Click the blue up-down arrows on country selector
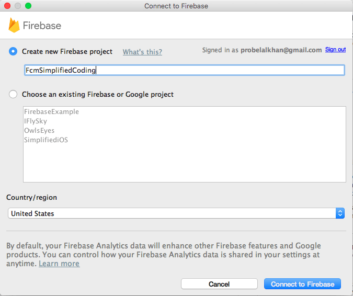Screen dimensions: 353x296 coord(340,213)
